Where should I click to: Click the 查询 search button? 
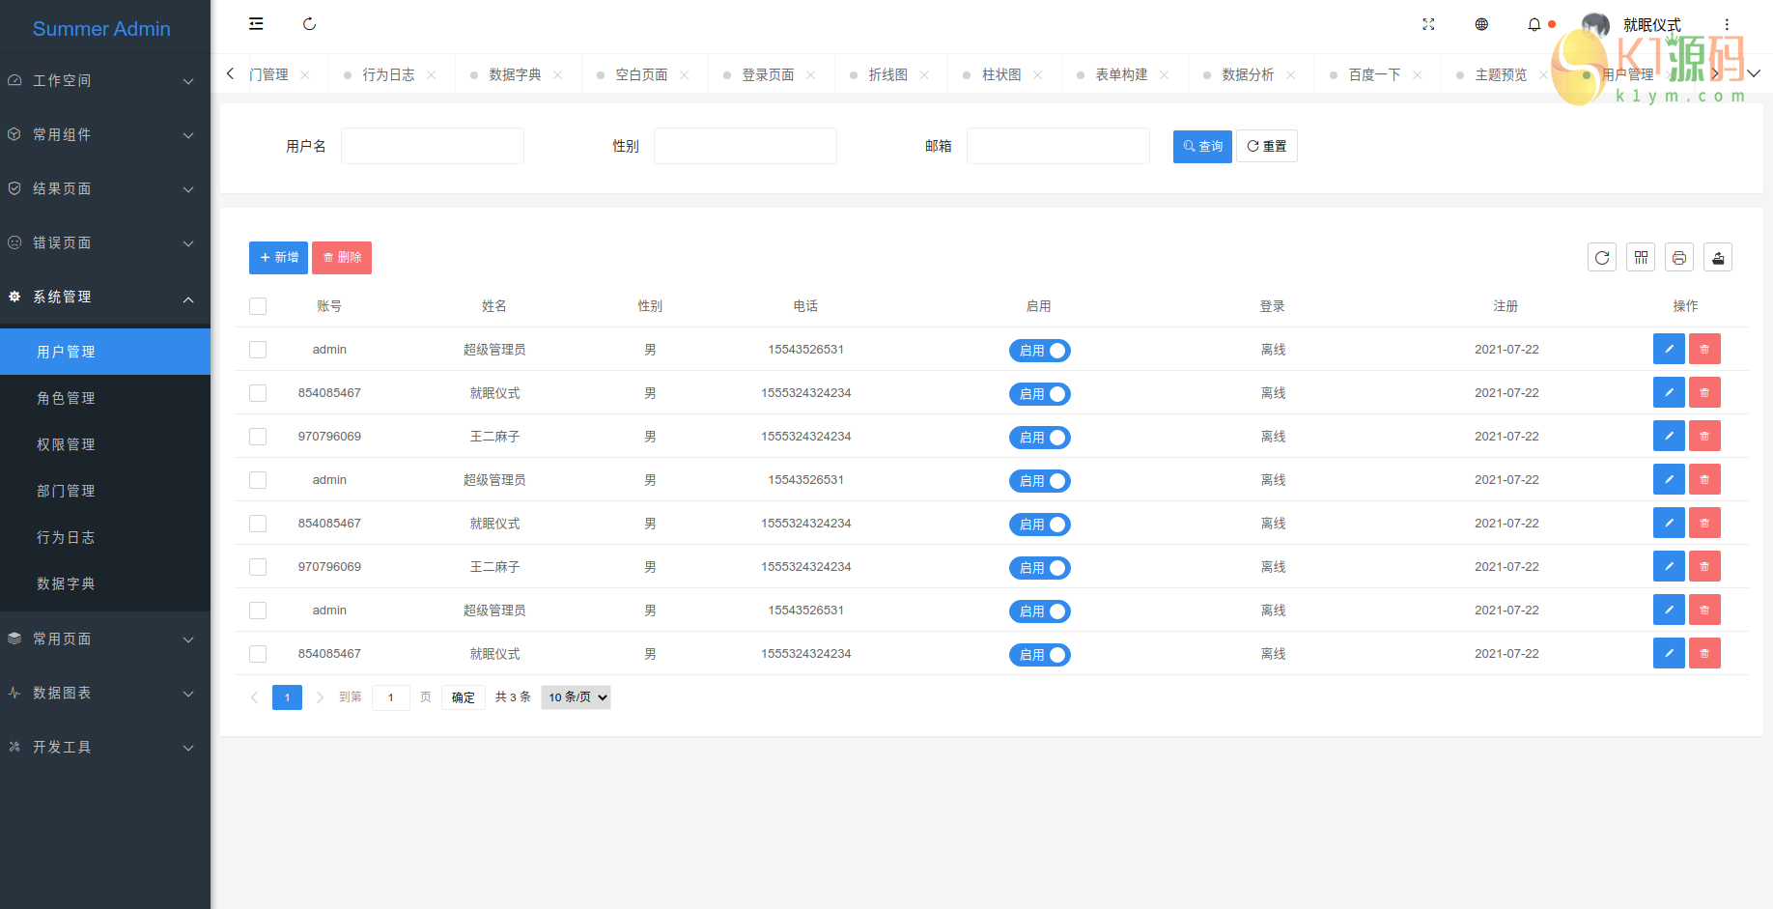[1202, 147]
